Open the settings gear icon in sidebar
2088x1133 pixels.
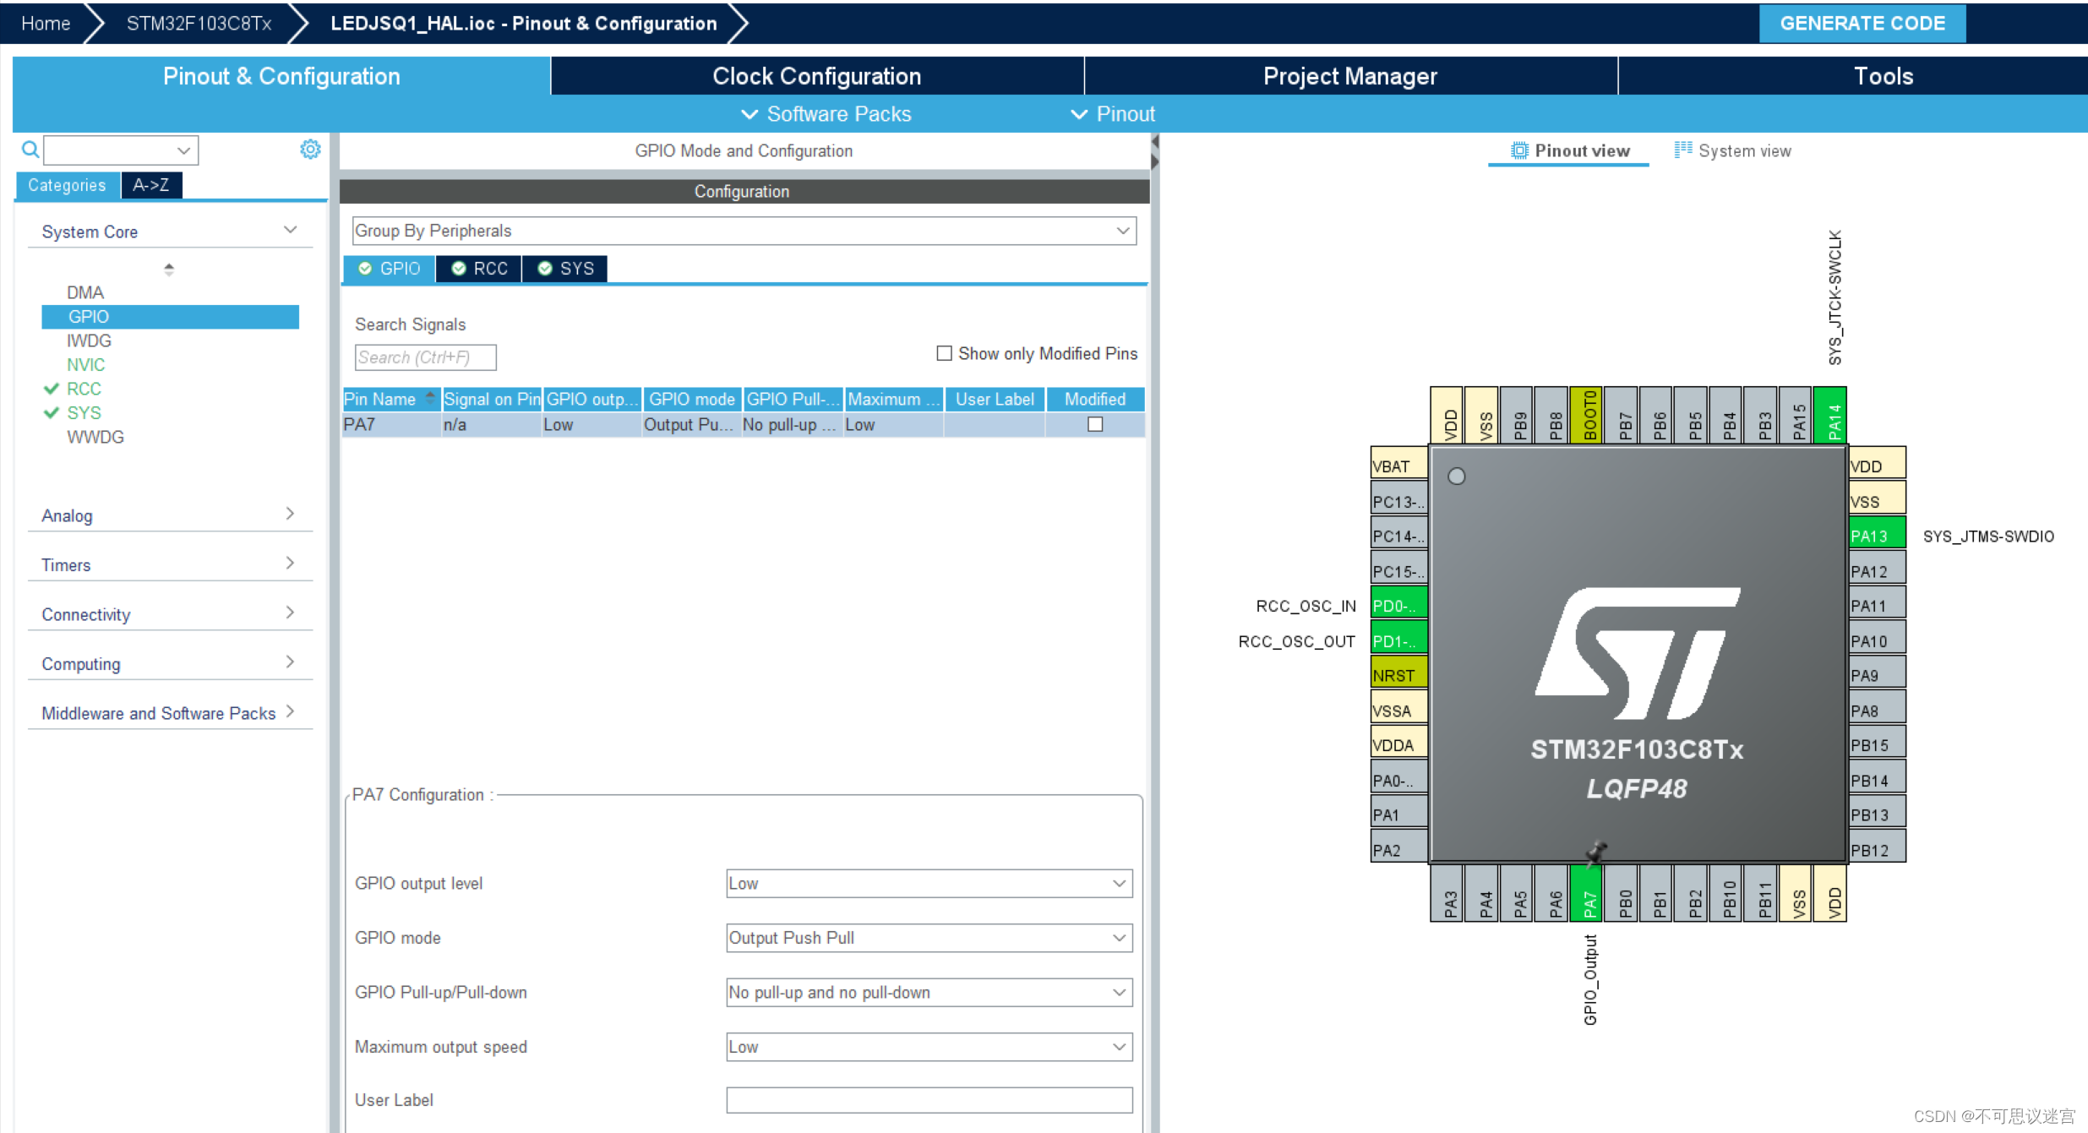(x=310, y=150)
